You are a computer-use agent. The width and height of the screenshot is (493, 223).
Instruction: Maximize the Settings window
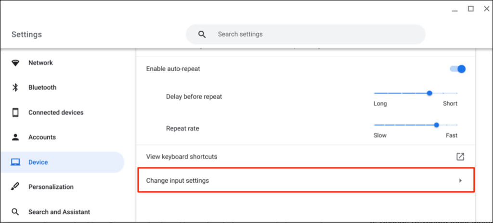[x=471, y=9]
